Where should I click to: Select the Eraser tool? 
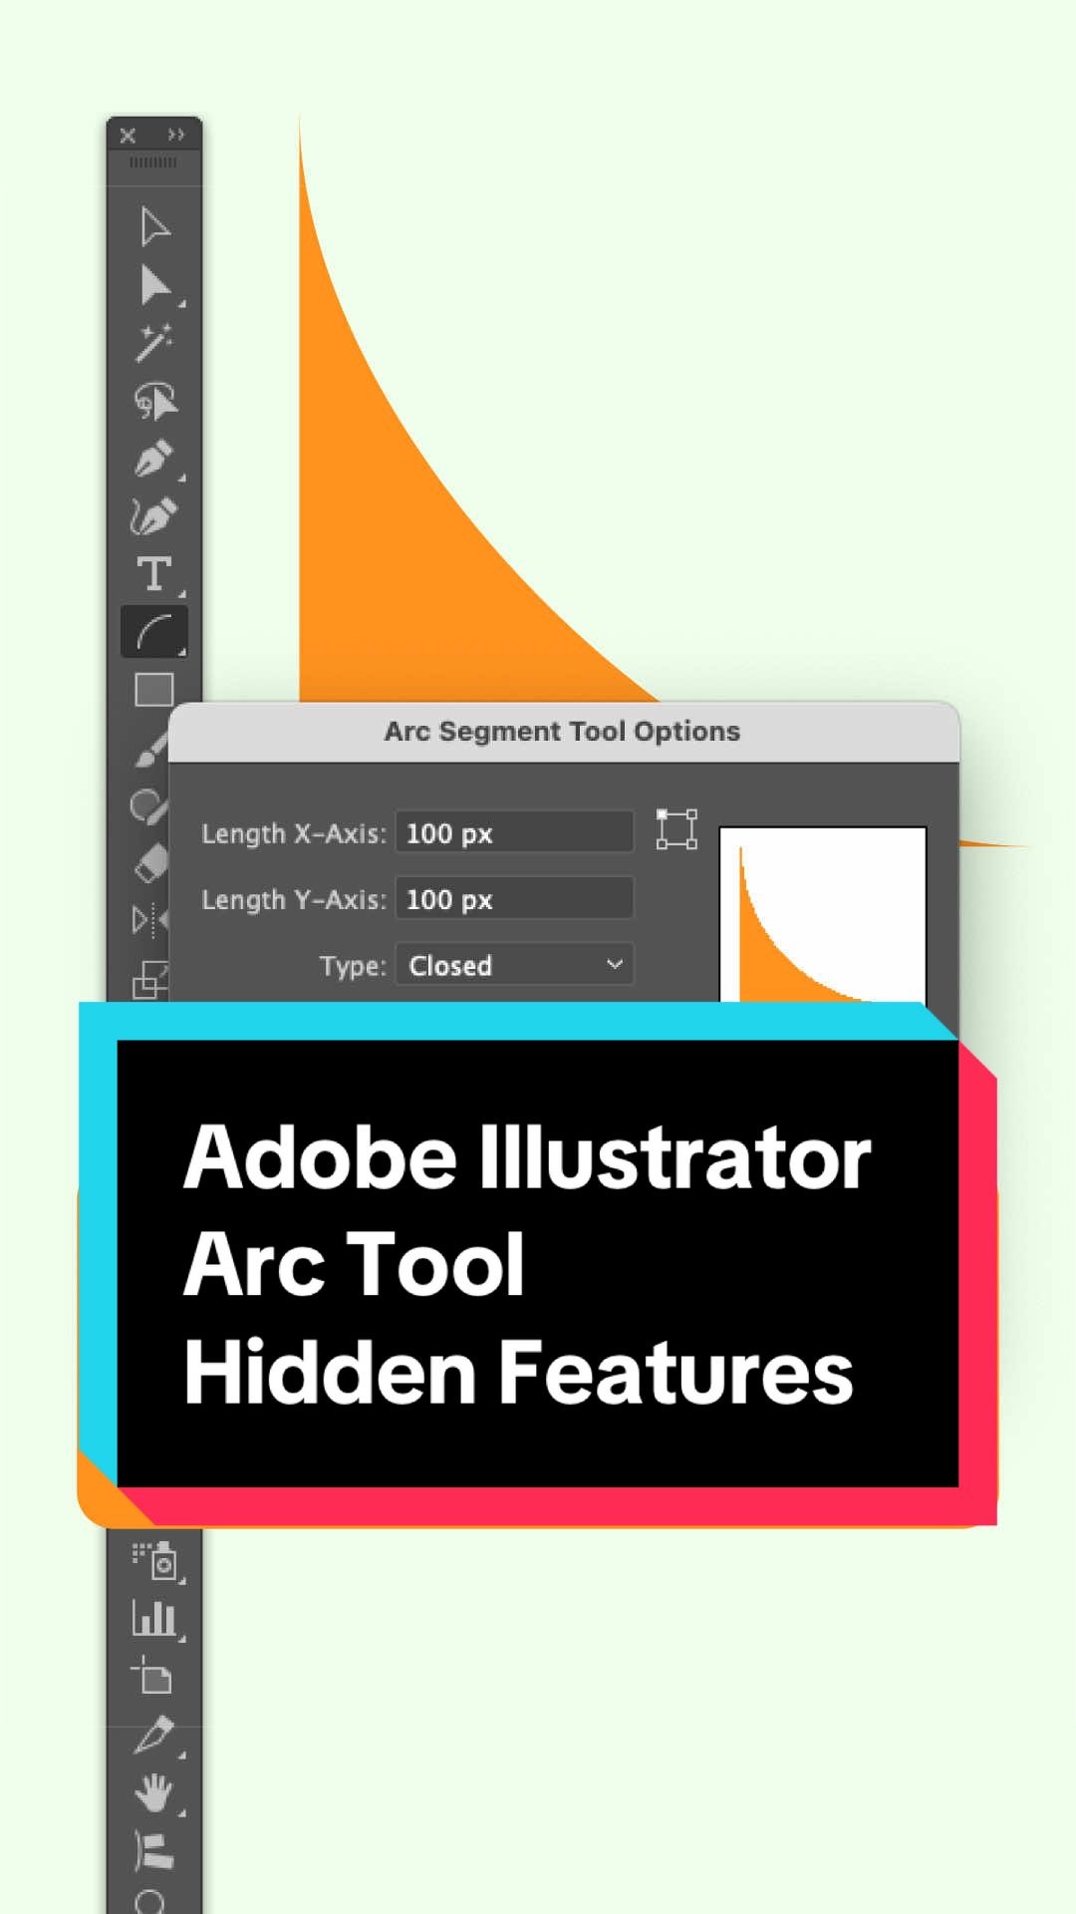pos(150,862)
